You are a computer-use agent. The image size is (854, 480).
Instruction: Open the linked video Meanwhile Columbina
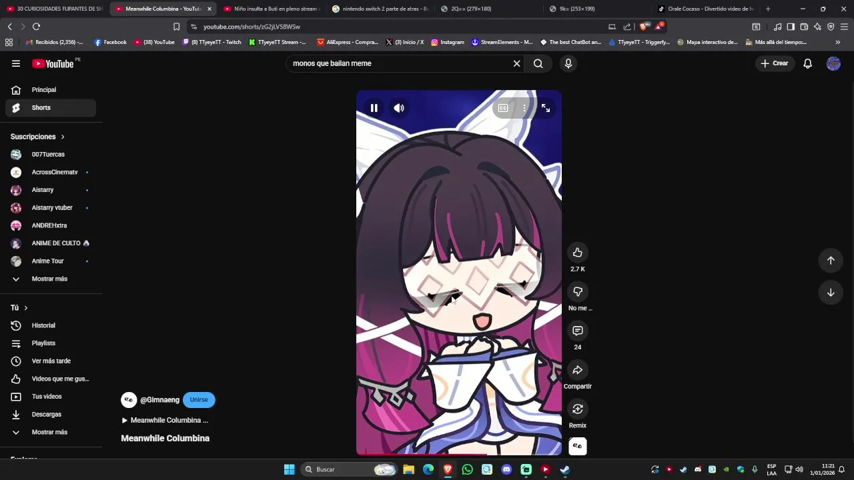point(165,421)
